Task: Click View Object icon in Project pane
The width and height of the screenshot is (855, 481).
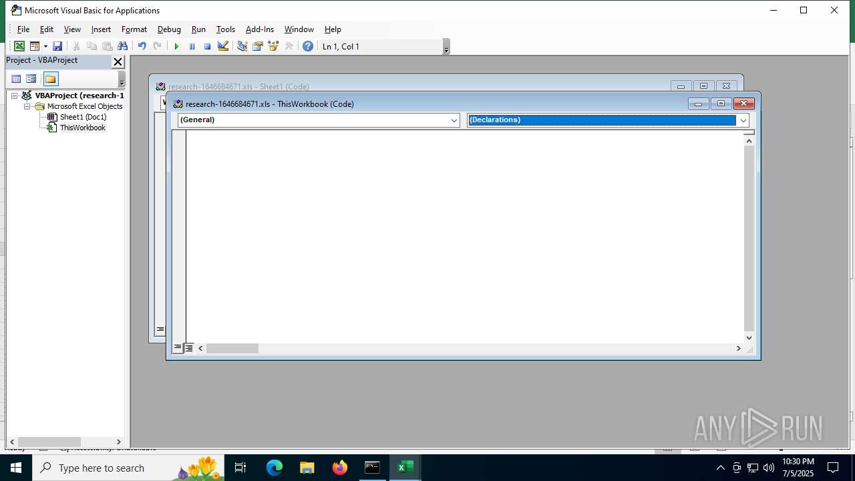Action: (31, 79)
